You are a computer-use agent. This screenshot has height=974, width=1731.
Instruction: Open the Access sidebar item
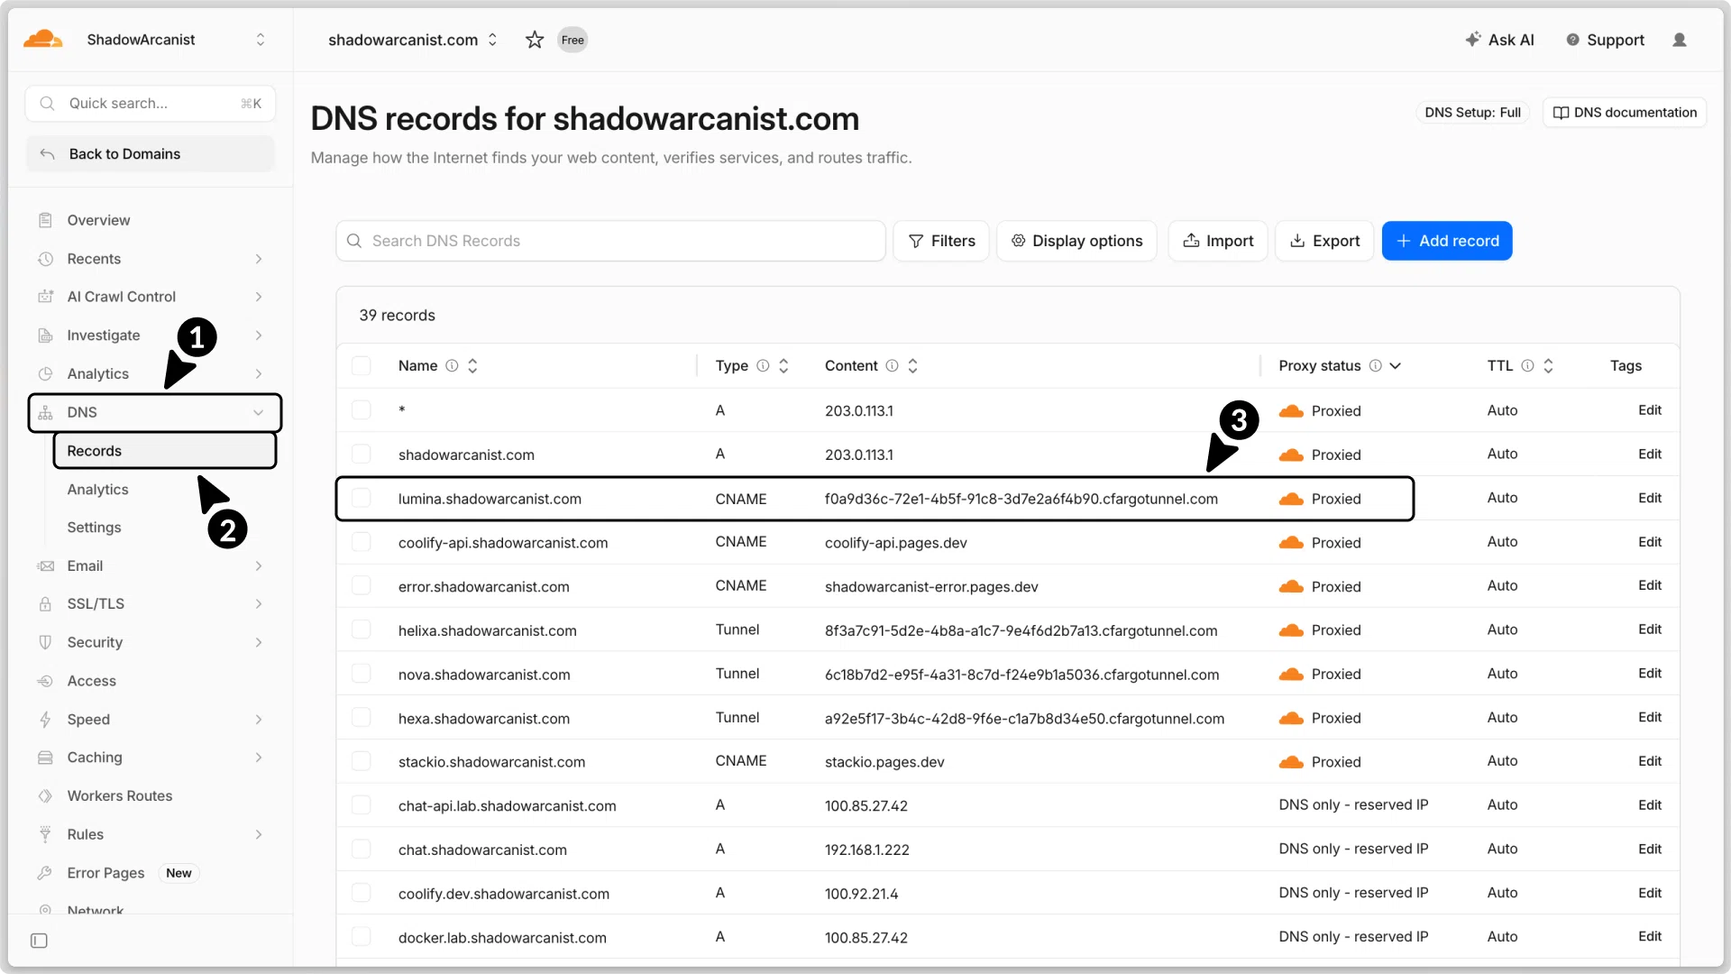pos(91,681)
